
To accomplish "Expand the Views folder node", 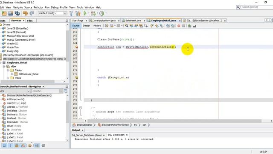I will click(x=8, y=78).
